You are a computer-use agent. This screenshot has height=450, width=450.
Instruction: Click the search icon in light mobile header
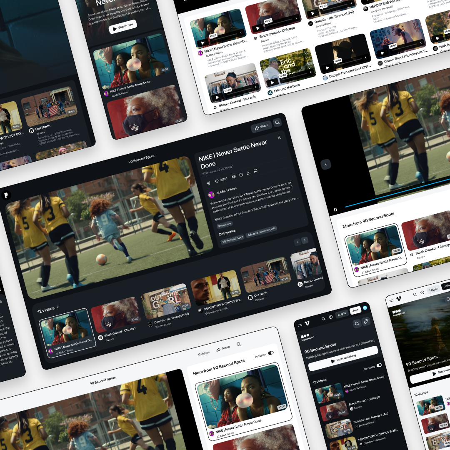pos(415,295)
